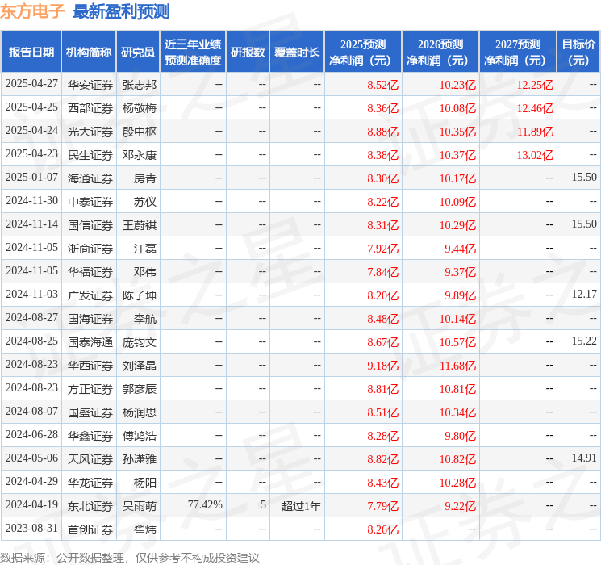Click the 东北证券 institution name

pos(90,506)
